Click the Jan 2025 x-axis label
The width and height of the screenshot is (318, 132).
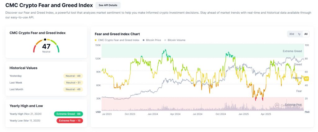[243, 114]
